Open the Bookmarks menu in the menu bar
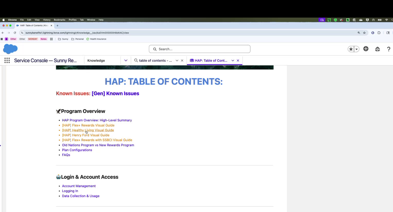Screen dimensions: 393x212 click(59, 20)
